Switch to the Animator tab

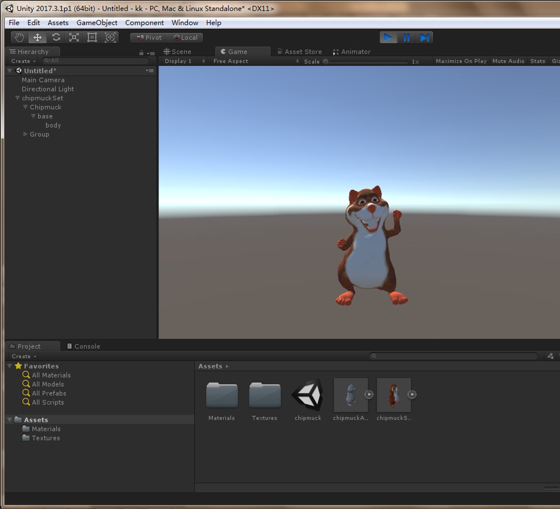coord(352,52)
